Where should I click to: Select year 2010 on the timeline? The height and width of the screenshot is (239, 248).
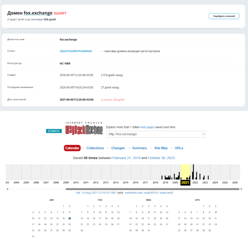click(76, 182)
